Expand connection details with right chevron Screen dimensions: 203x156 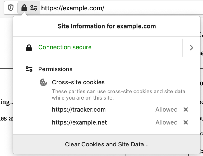coord(191,48)
